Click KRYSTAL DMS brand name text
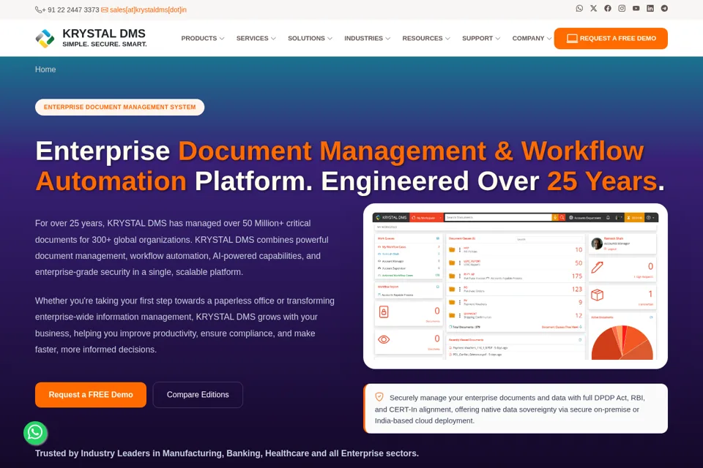The width and height of the screenshot is (703, 468). click(104, 34)
